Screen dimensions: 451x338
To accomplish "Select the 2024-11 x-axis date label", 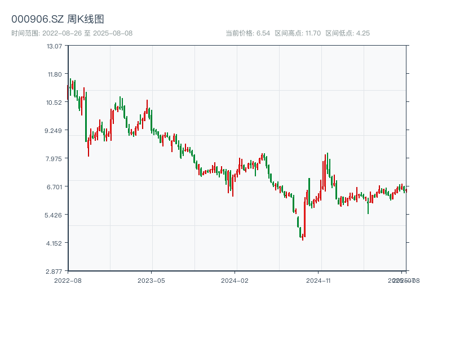I will (319, 280).
